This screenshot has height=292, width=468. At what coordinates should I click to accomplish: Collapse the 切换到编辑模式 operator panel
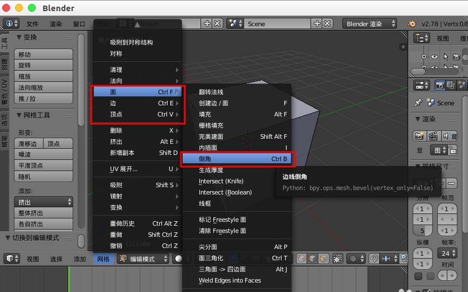(8, 238)
